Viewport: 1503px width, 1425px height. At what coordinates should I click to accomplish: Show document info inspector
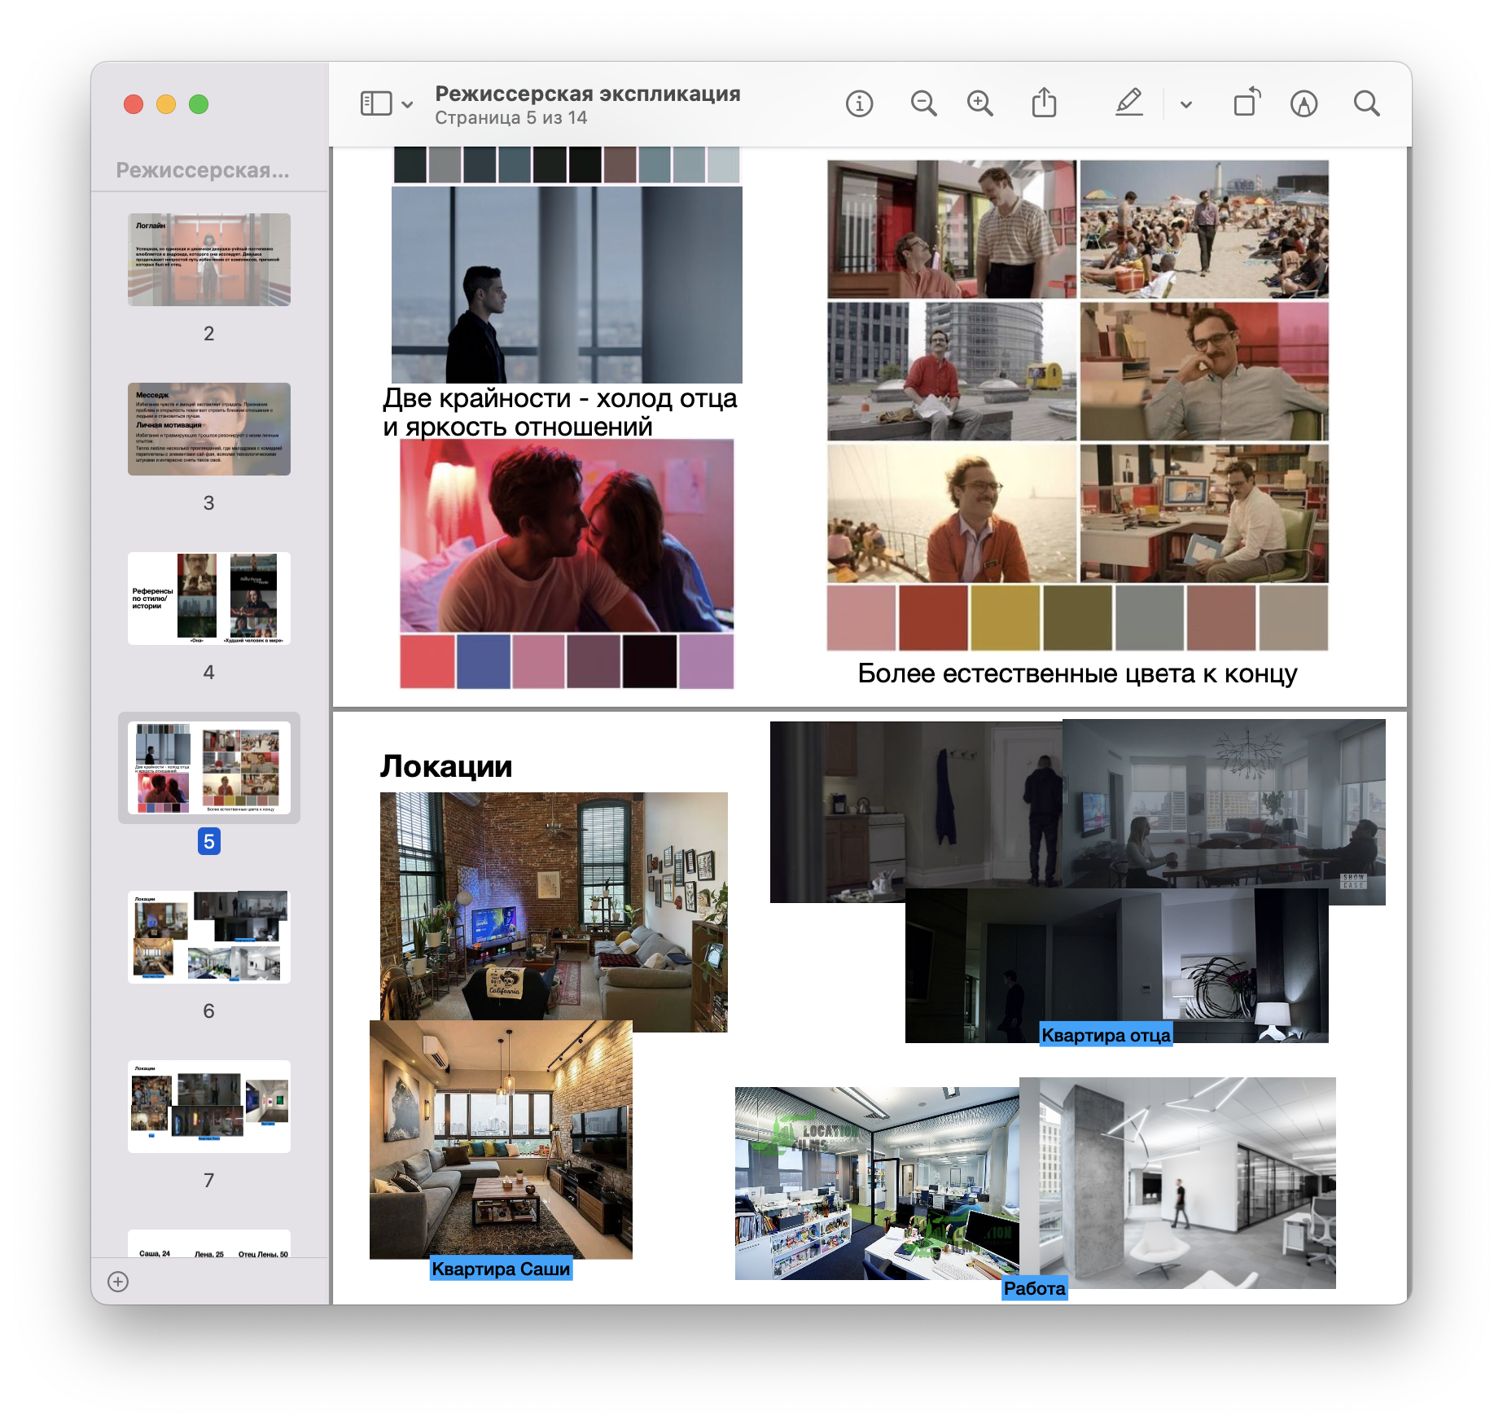(859, 103)
